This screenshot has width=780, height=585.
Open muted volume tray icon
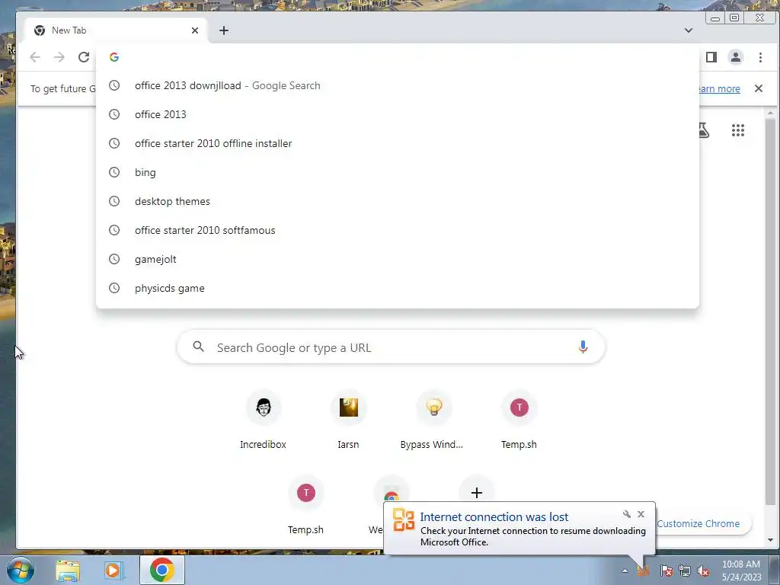(x=703, y=571)
